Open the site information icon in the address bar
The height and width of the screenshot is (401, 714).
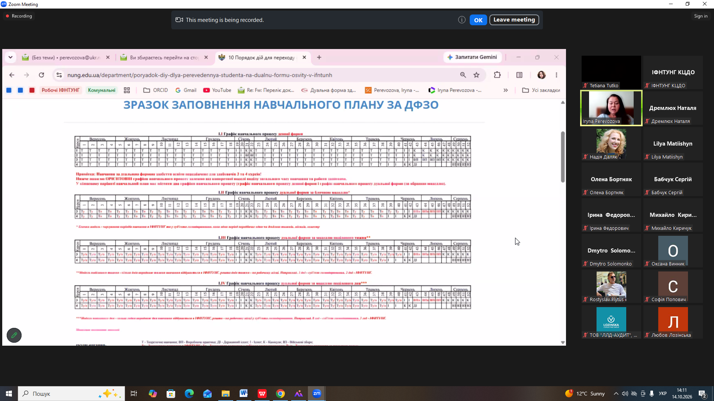59,75
